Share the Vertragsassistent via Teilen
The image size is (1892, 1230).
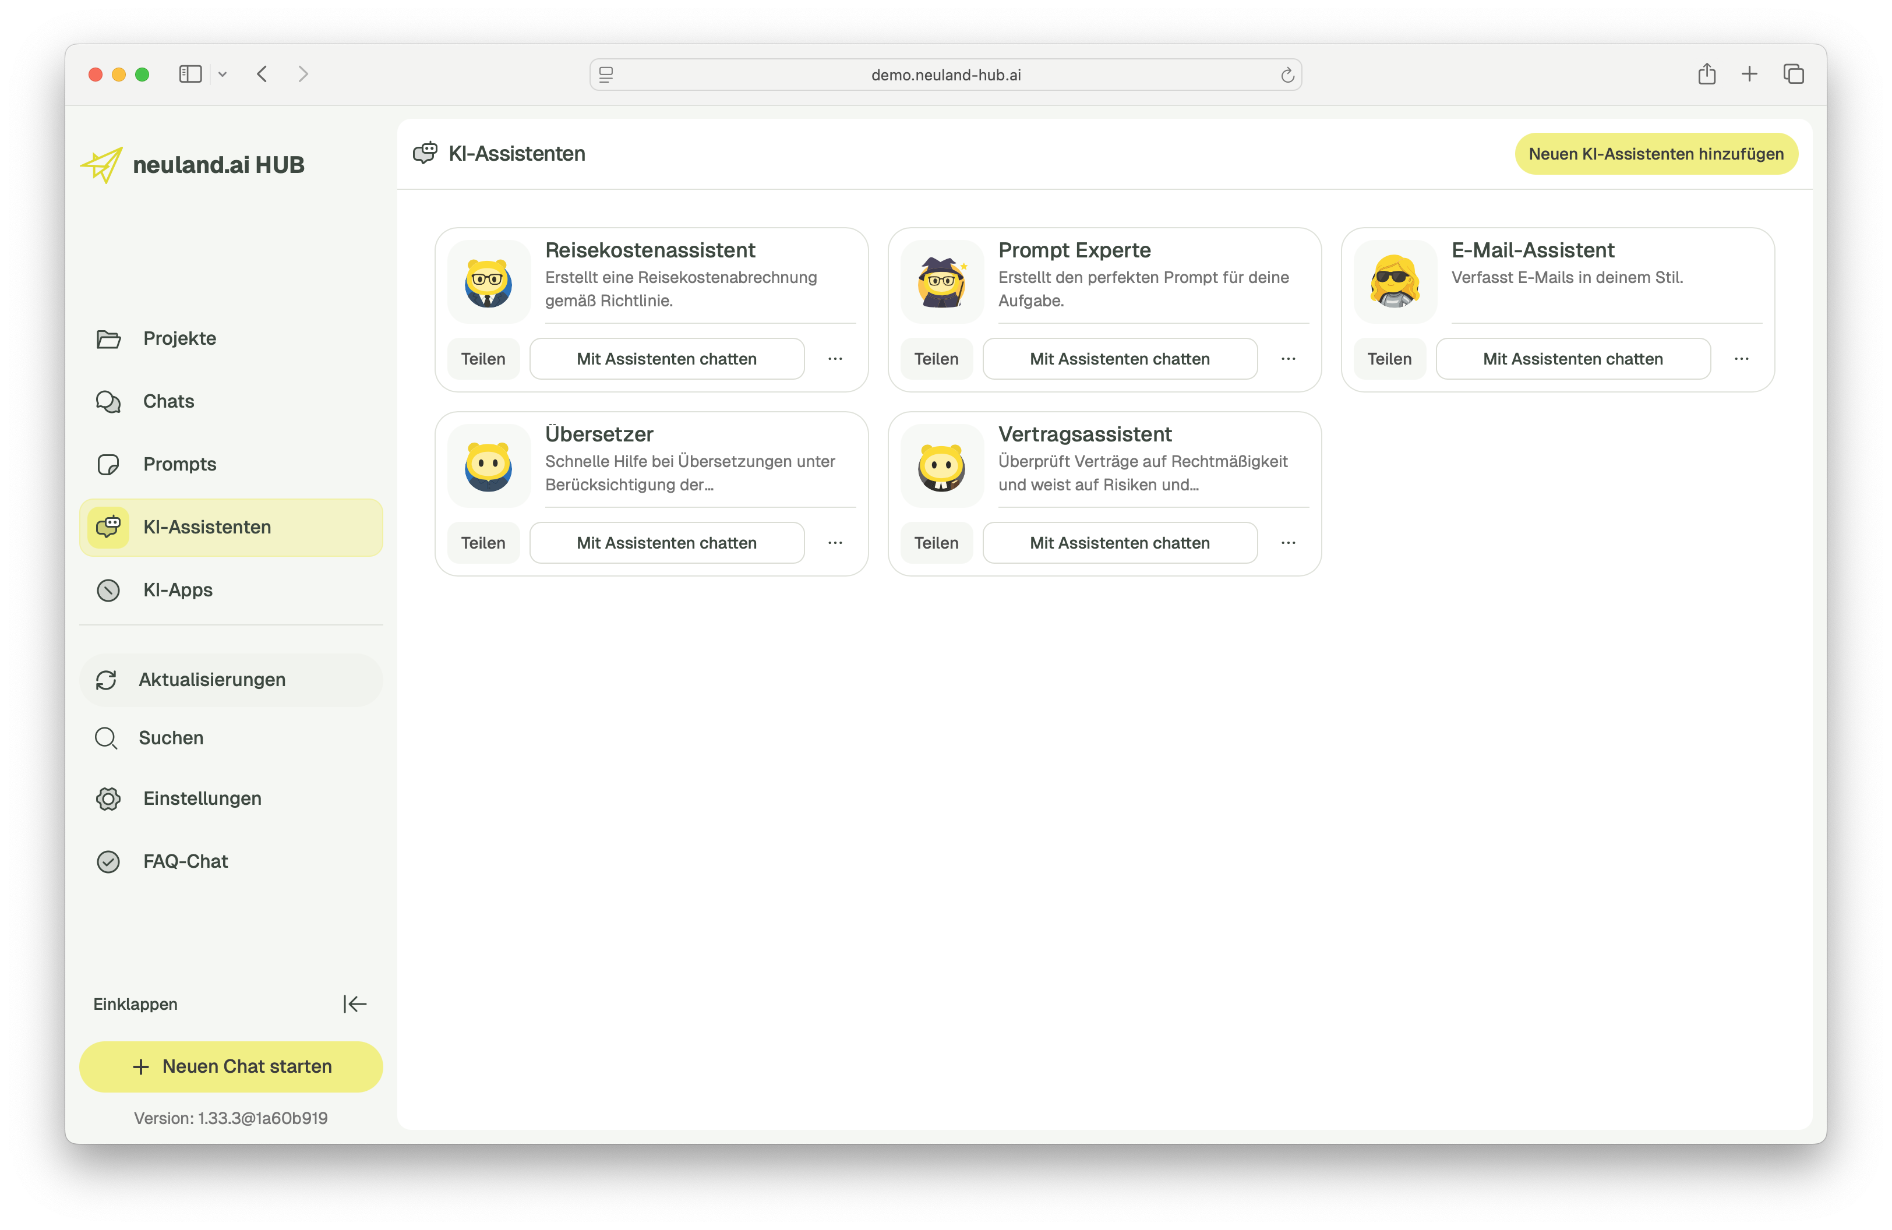(x=937, y=543)
